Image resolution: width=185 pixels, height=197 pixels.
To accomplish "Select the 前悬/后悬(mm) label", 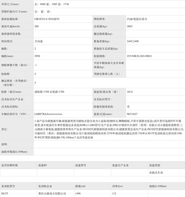I will click(103, 114).
